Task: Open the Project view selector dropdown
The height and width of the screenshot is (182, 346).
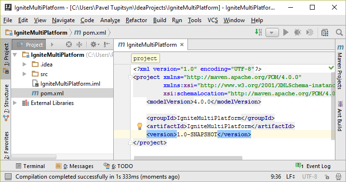Action: click(29, 45)
